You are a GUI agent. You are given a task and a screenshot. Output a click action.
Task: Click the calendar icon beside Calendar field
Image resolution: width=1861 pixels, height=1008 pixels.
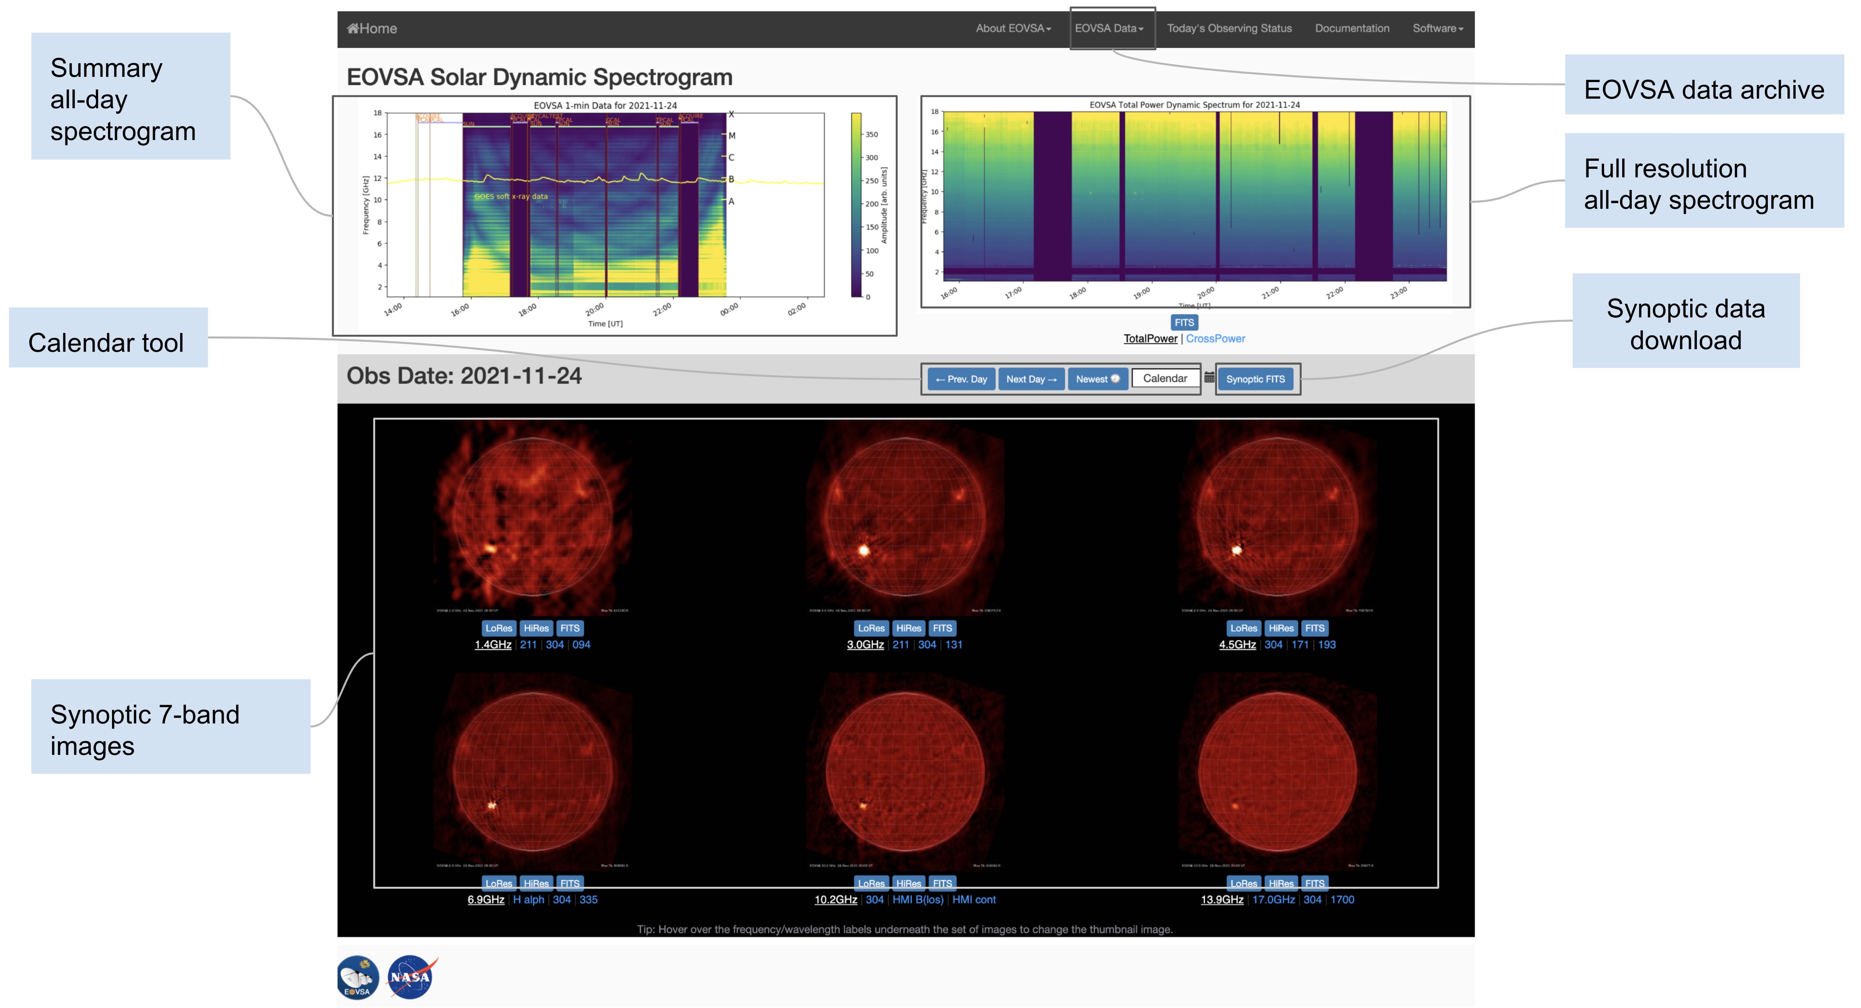(1209, 378)
